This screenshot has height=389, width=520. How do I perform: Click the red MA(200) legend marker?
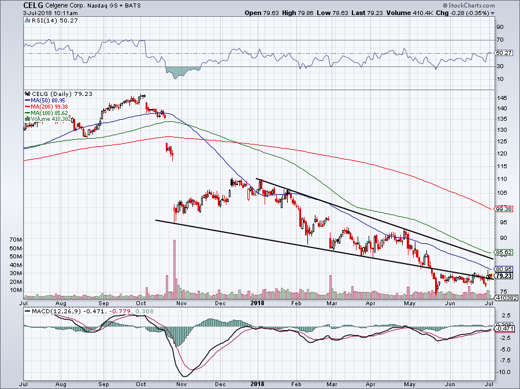28,107
